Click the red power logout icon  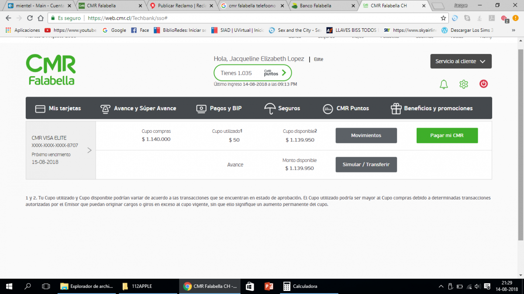[x=483, y=84]
